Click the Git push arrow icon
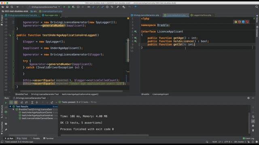The width and height of the screenshot is (259, 145). click(x=102, y=7)
